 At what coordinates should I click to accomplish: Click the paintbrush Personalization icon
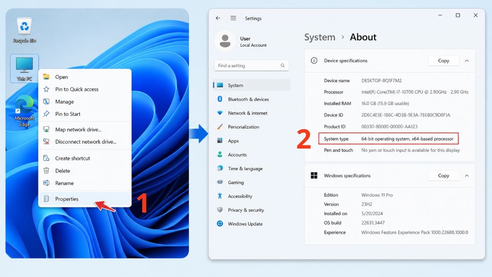click(x=220, y=127)
